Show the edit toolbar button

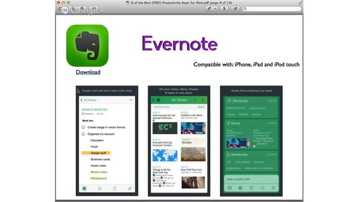(x=235, y=9)
